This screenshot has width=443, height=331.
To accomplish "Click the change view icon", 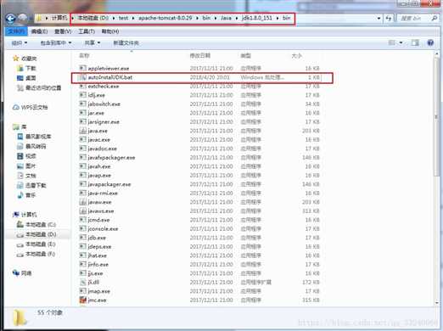I will click(392, 42).
